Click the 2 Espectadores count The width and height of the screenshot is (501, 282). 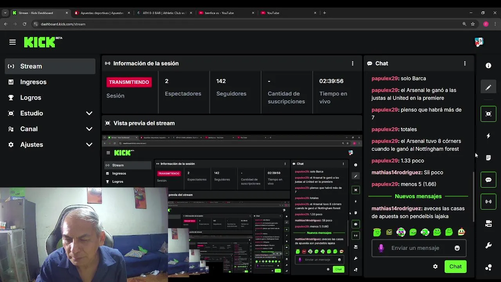point(167,81)
